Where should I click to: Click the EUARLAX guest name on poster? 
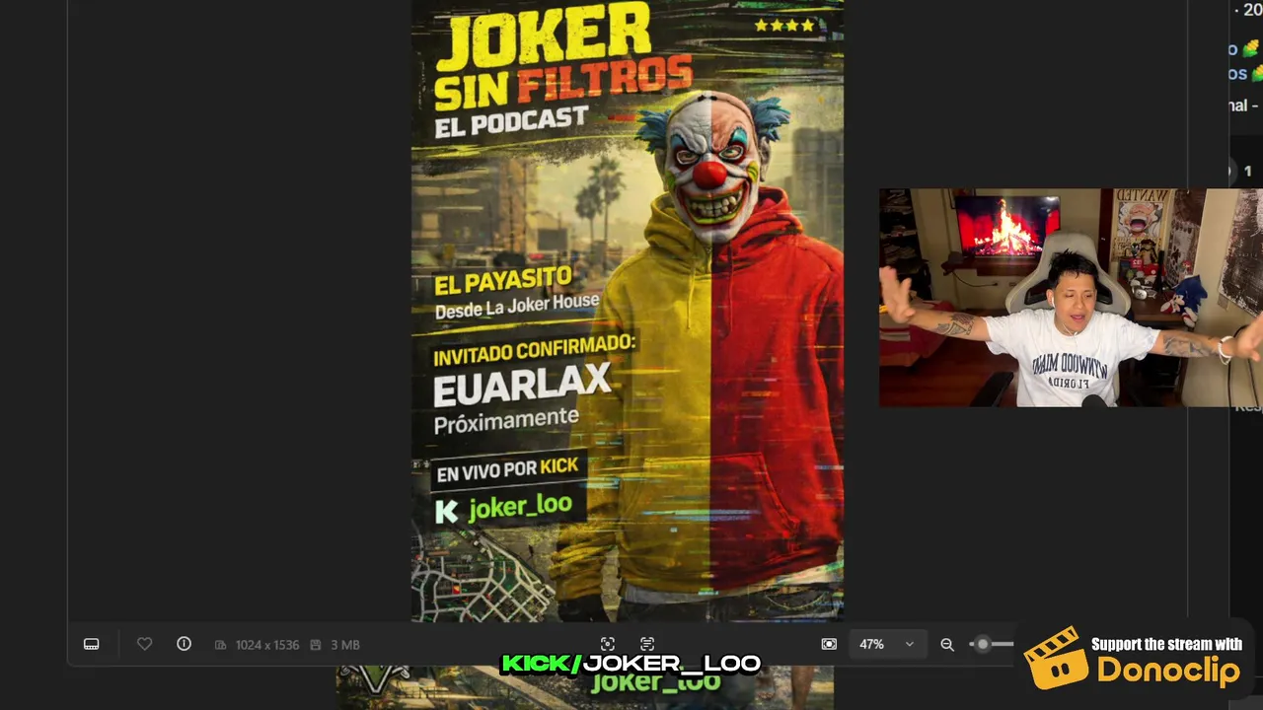(522, 386)
